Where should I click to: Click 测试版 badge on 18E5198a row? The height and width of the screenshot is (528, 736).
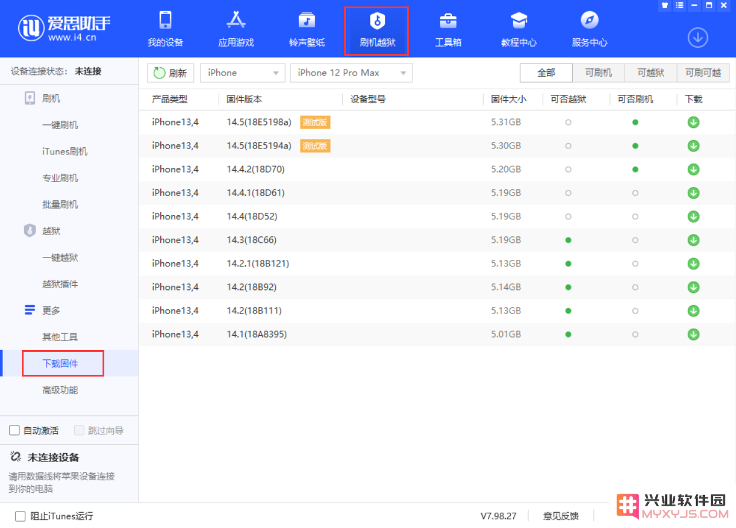(x=315, y=123)
